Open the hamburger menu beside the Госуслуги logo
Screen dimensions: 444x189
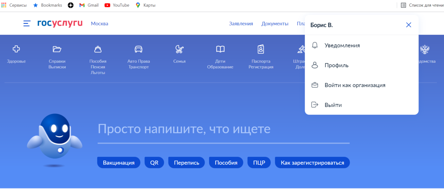click(x=27, y=24)
